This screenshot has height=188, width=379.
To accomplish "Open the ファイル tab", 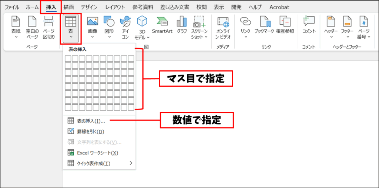I will pyautogui.click(x=12, y=7).
